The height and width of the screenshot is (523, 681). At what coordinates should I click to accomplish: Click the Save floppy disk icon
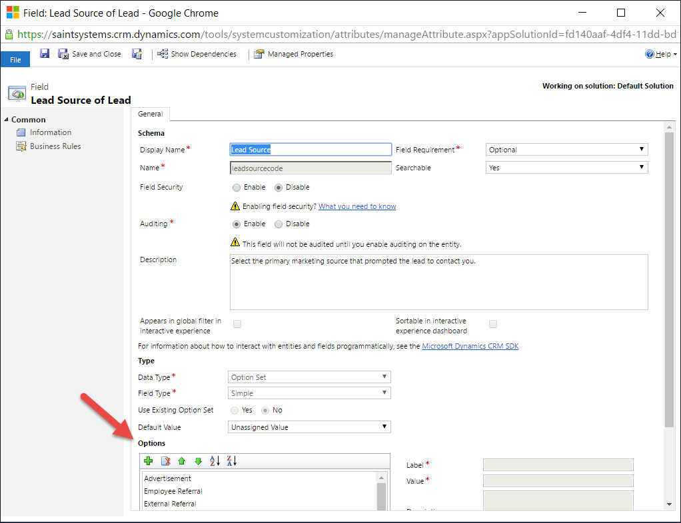(45, 54)
